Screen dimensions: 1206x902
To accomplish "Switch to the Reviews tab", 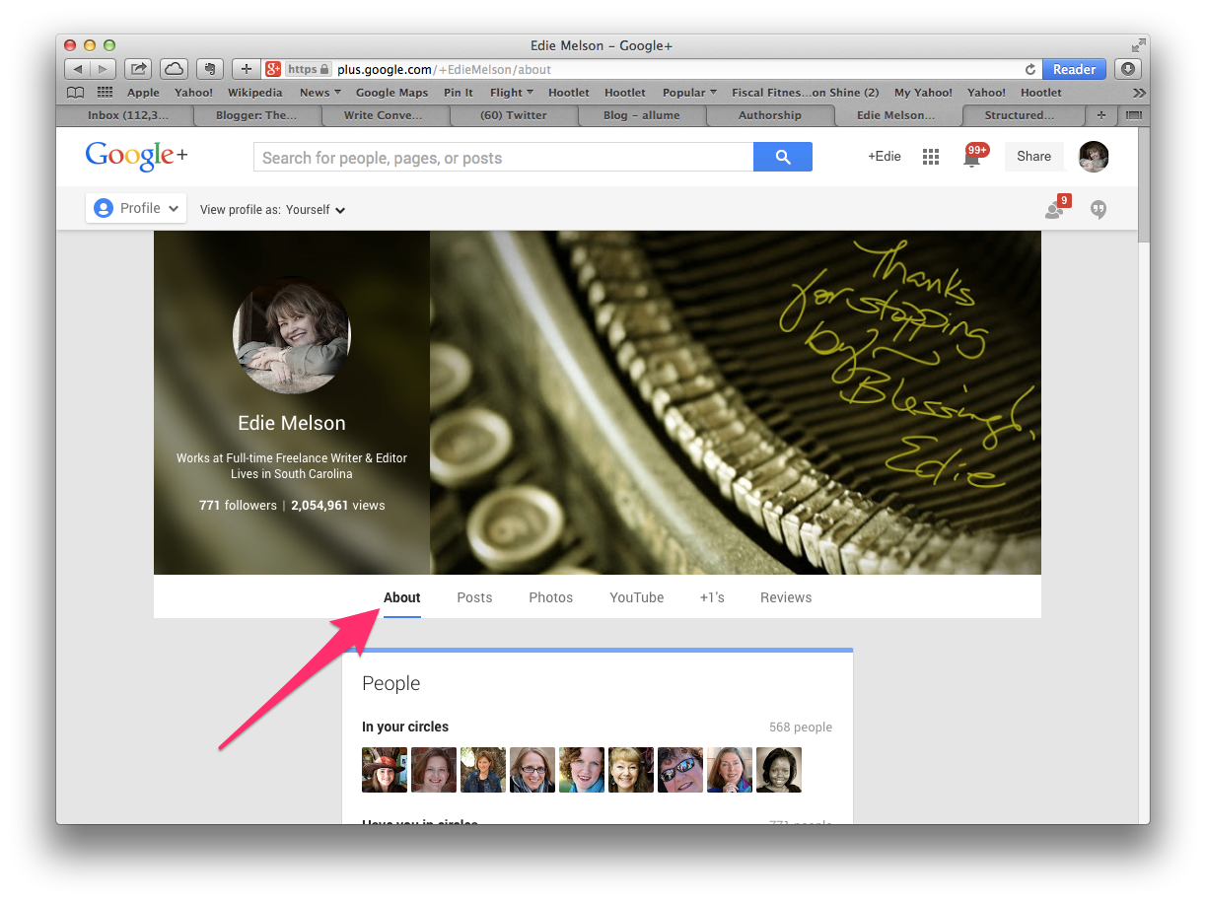I will click(786, 597).
